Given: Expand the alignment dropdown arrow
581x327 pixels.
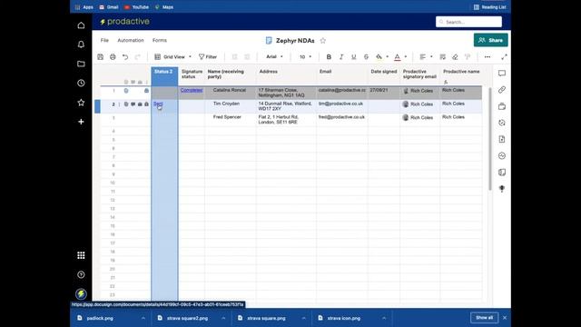Looking at the screenshot, I should [431, 56].
